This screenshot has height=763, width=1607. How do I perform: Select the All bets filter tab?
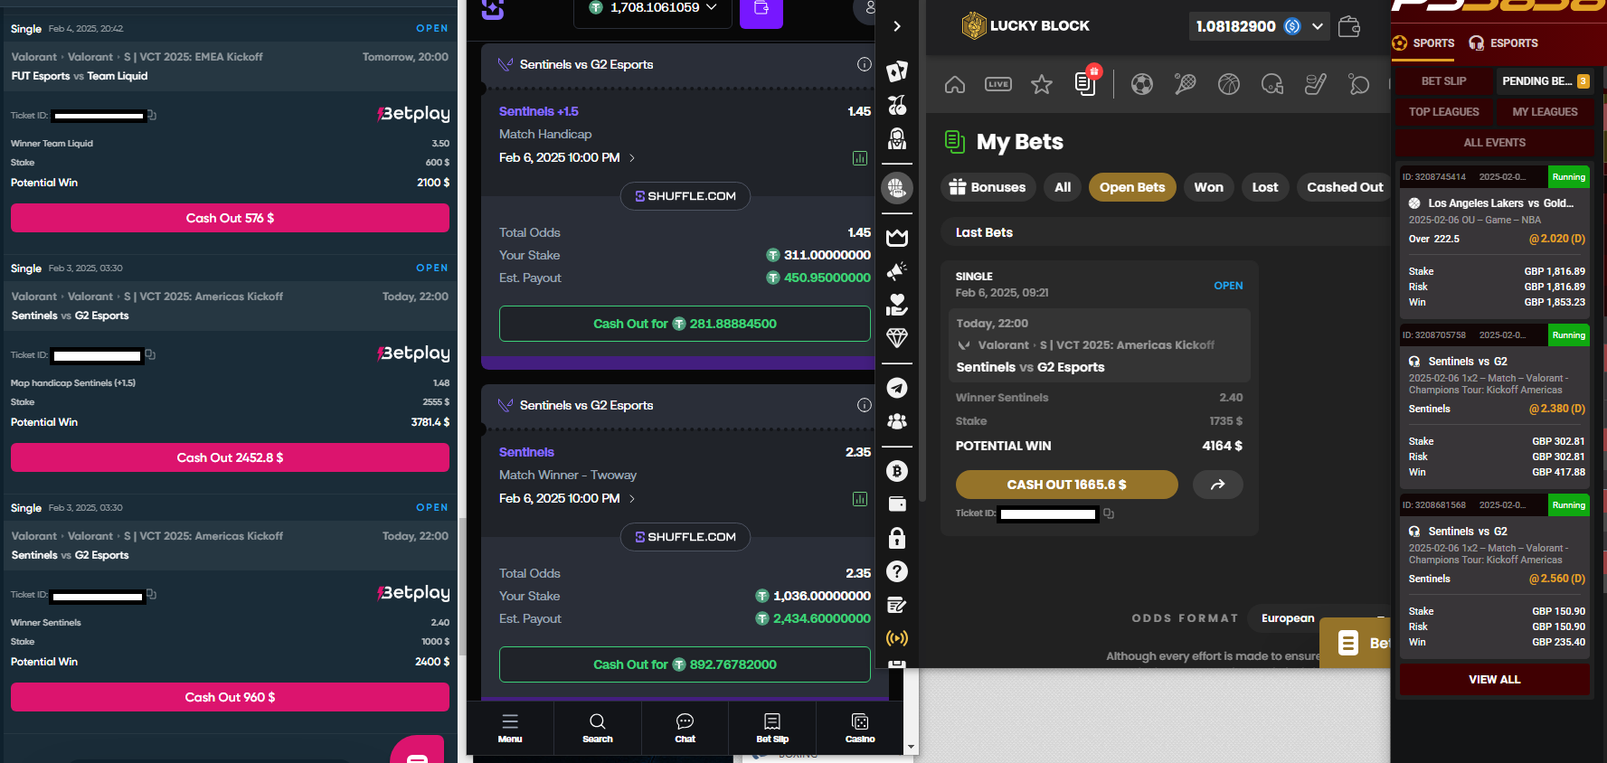[x=1063, y=187]
